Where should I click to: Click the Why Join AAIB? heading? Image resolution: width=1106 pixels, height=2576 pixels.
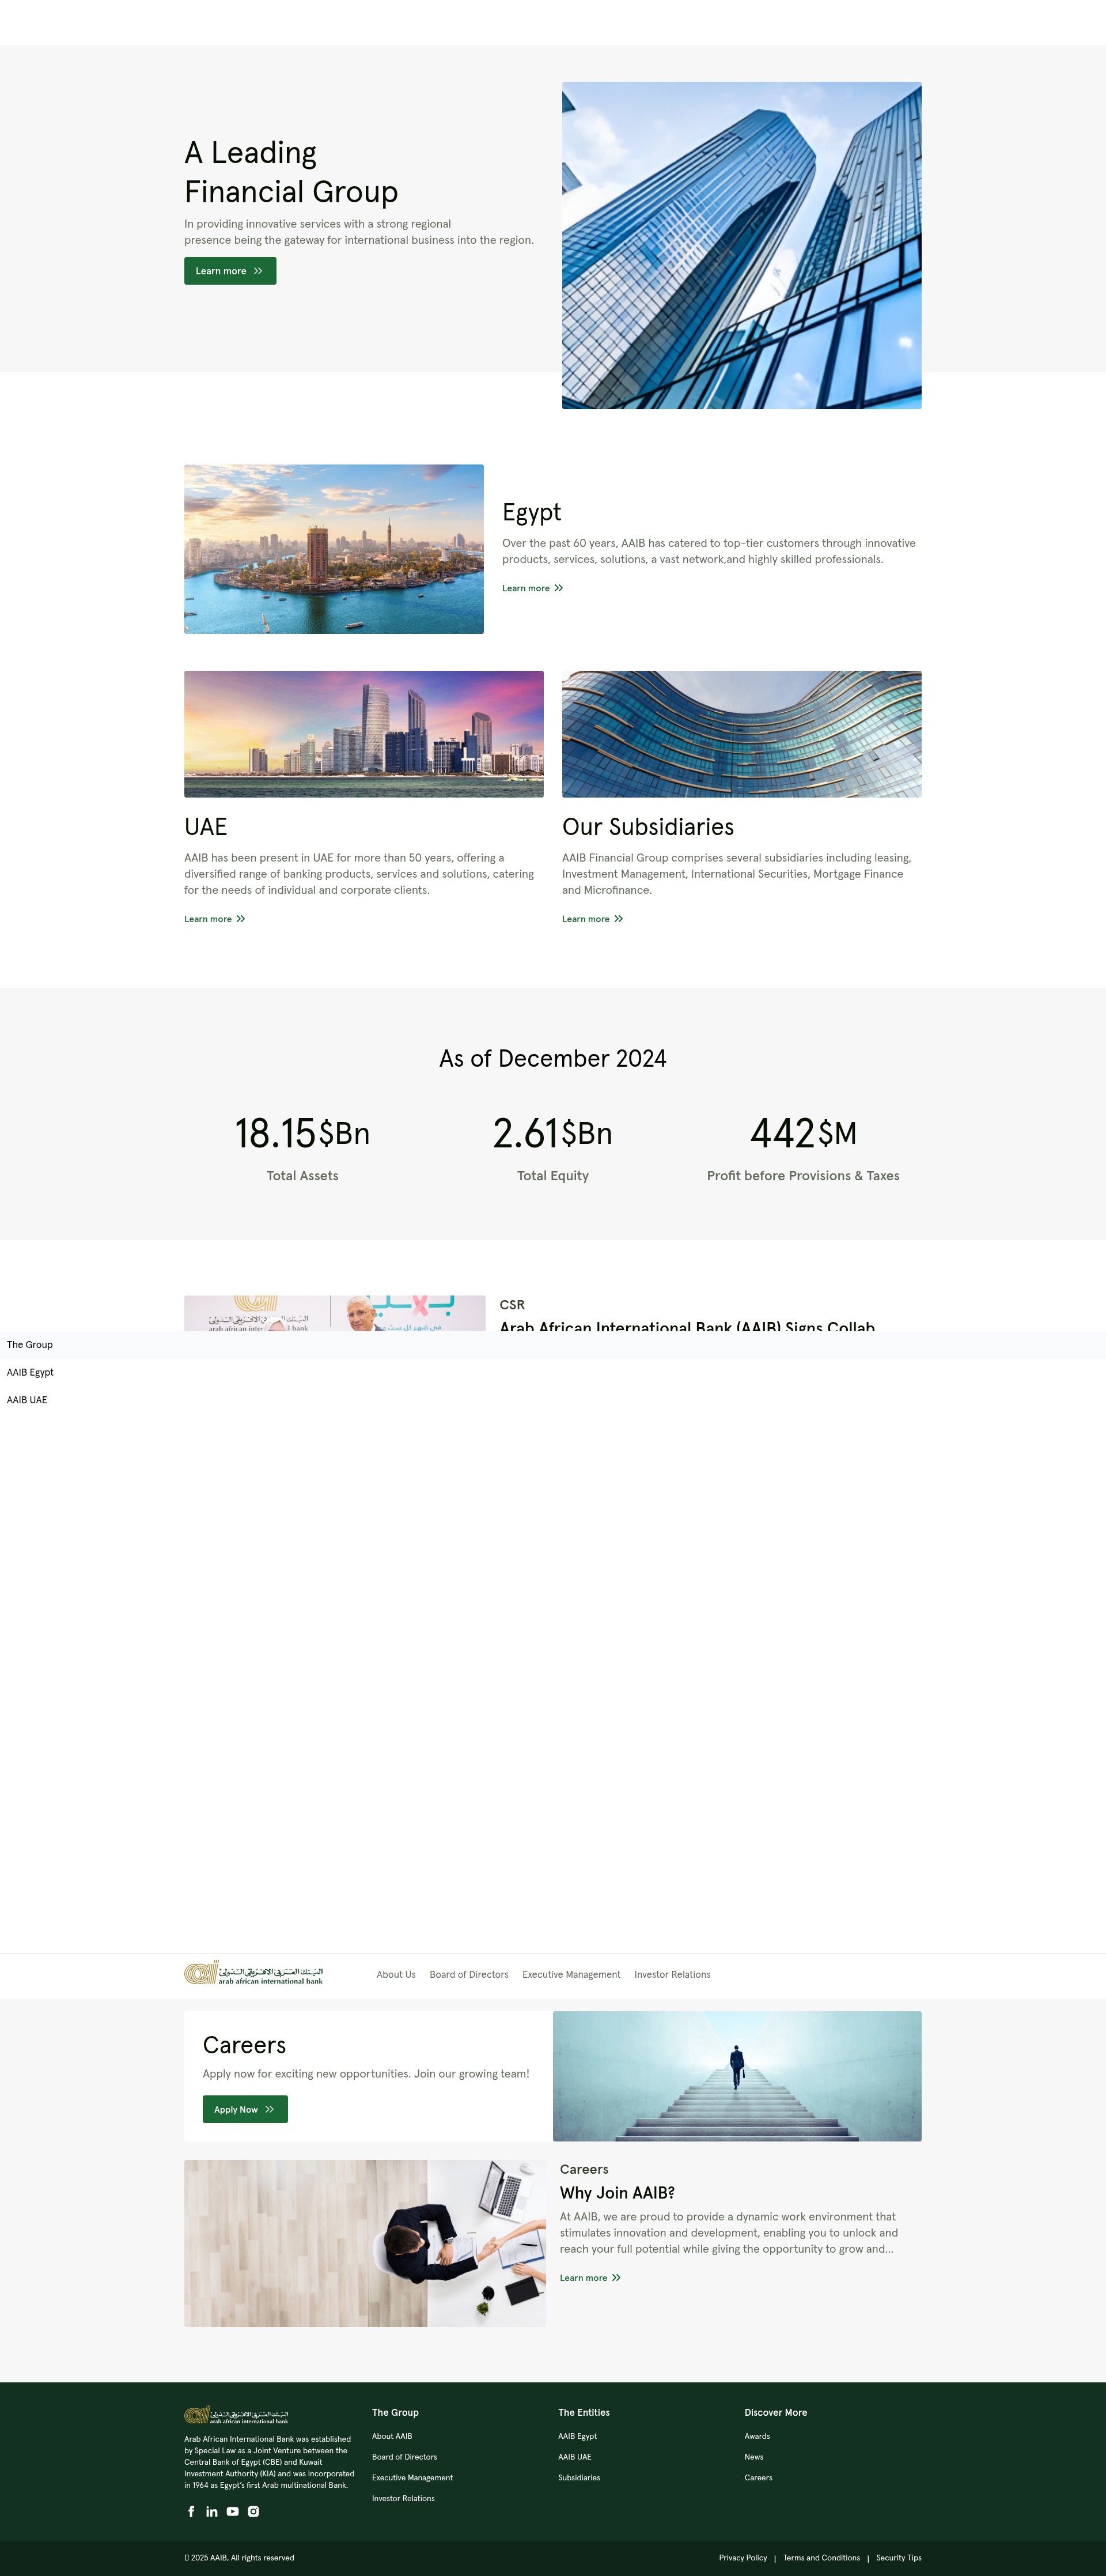click(617, 2193)
